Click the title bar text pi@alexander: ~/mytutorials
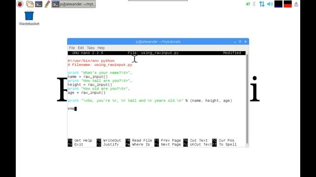This screenshot has height=177, width=316. click(x=158, y=42)
